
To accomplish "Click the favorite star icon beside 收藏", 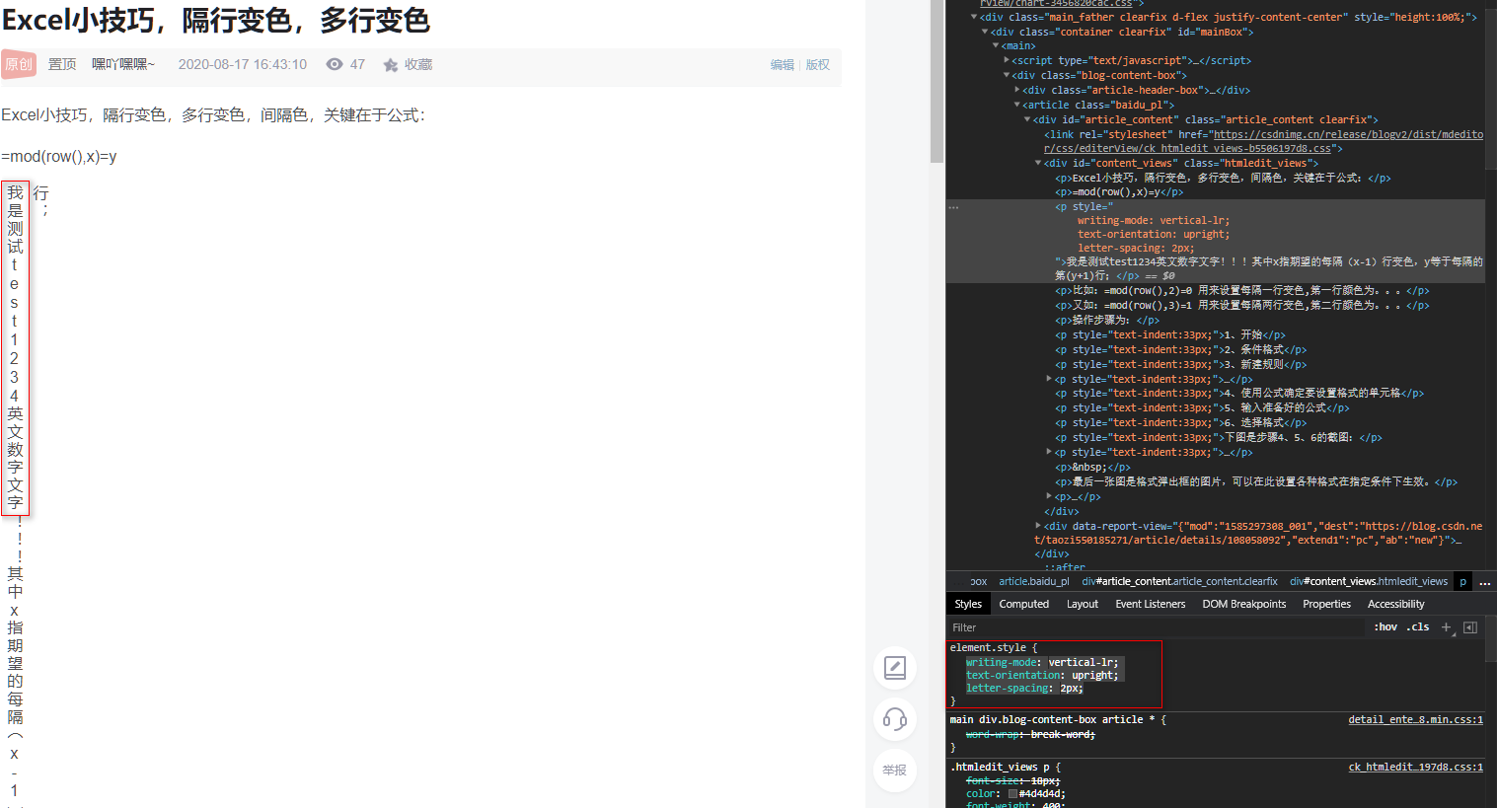I will tap(391, 65).
